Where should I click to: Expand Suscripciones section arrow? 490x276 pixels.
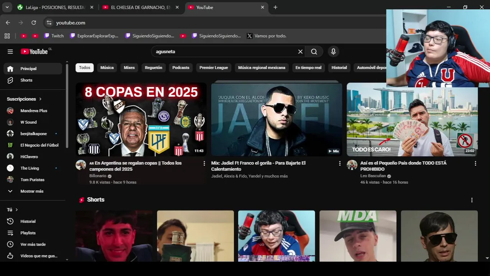40,99
